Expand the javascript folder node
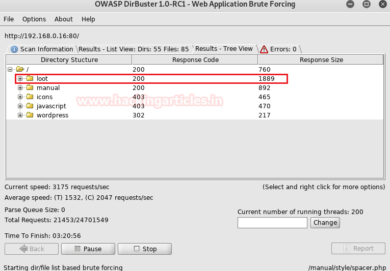 (x=20, y=106)
